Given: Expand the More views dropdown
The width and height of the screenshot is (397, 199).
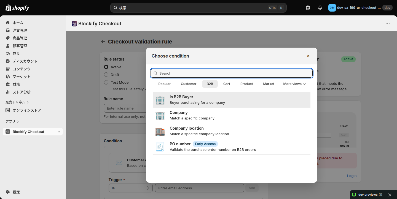Looking at the screenshot, I should click(x=294, y=84).
